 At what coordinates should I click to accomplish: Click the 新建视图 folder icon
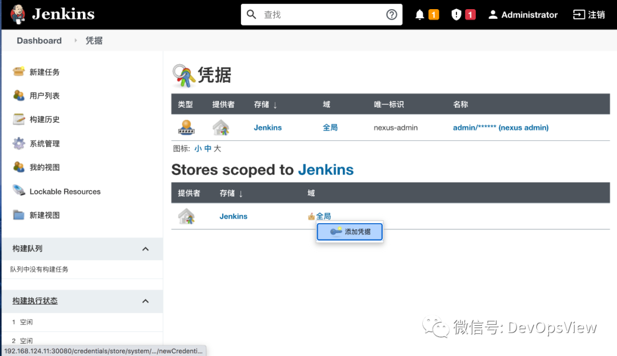(18, 215)
